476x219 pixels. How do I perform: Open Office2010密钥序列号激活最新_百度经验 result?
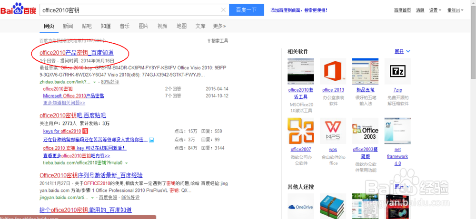tap(91, 175)
